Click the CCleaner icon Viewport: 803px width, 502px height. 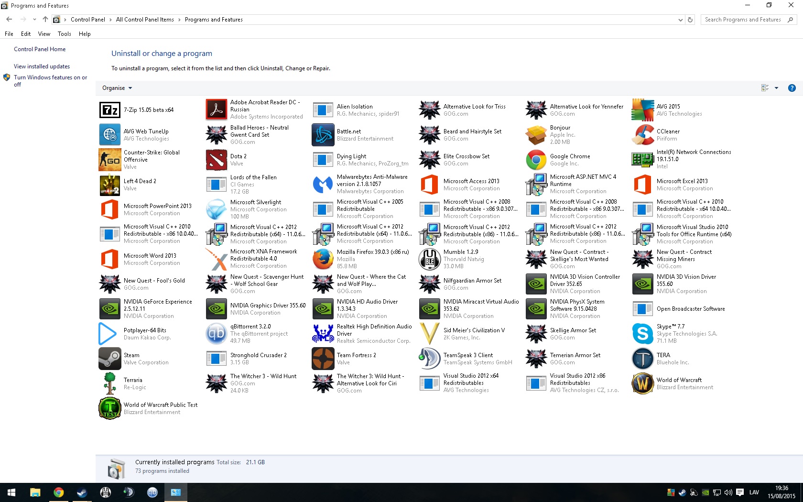642,135
